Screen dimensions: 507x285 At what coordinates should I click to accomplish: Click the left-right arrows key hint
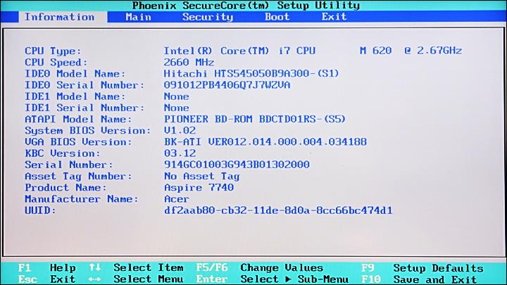95,279
